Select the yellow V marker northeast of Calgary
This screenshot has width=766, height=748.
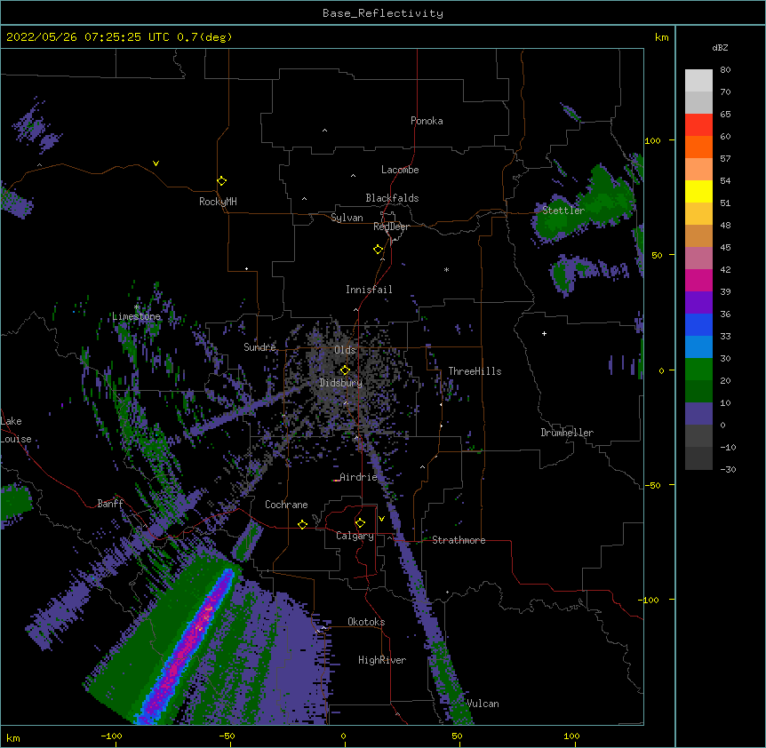pos(381,519)
